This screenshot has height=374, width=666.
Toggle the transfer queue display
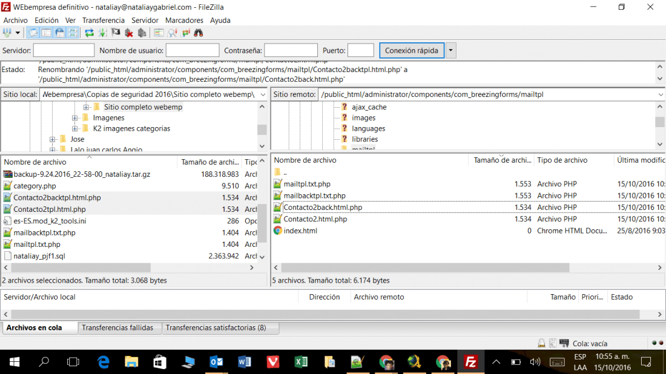pos(73,33)
